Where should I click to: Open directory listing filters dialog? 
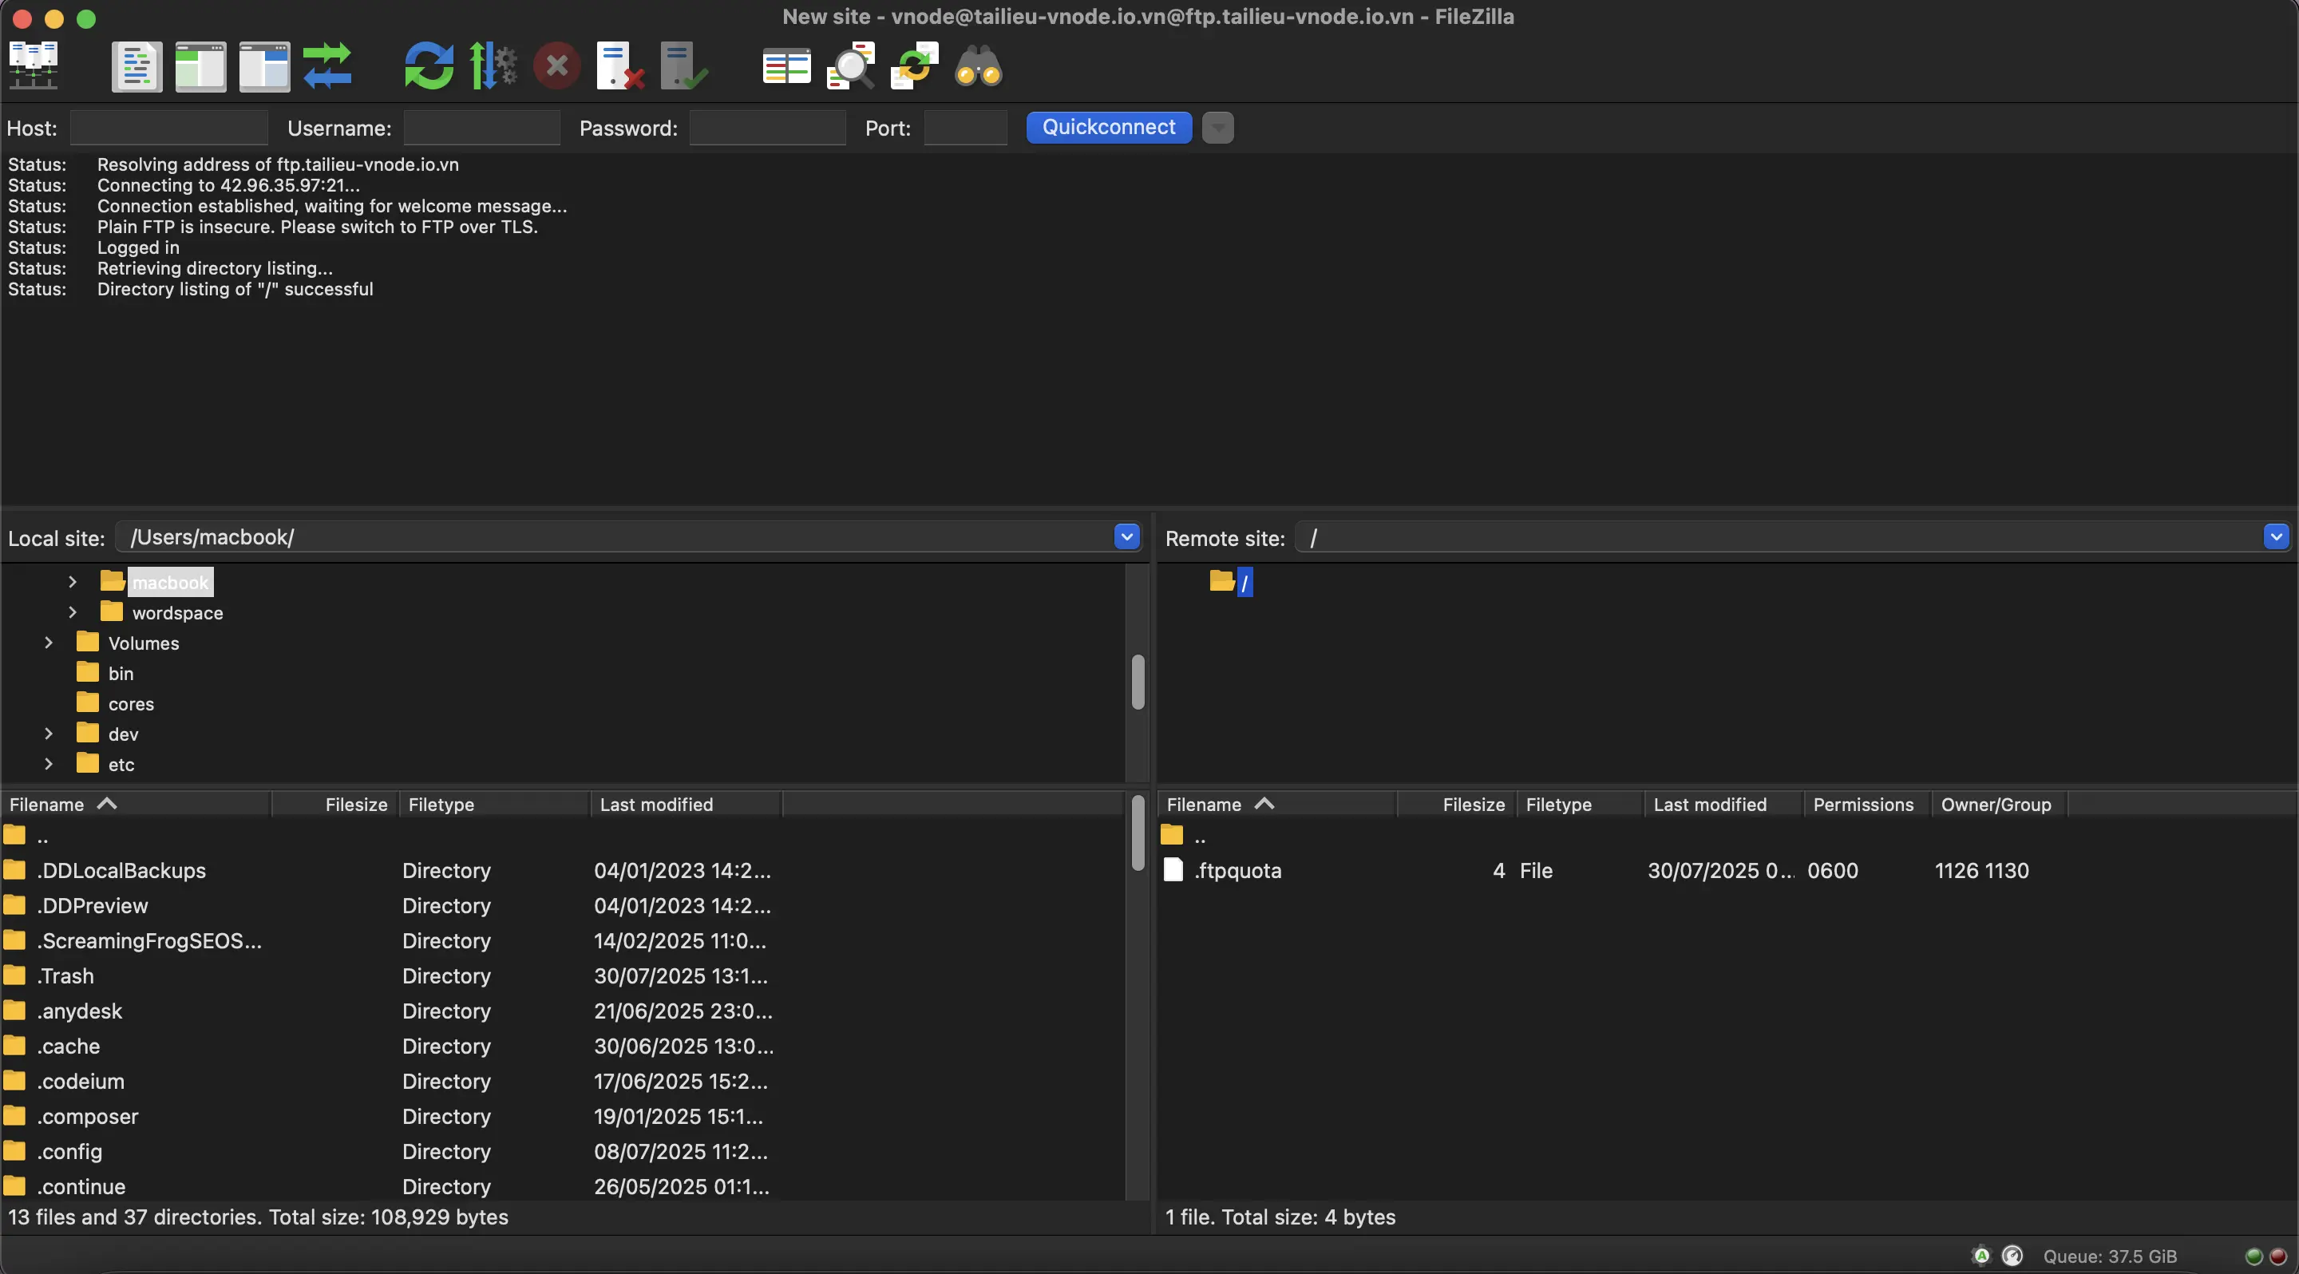786,66
